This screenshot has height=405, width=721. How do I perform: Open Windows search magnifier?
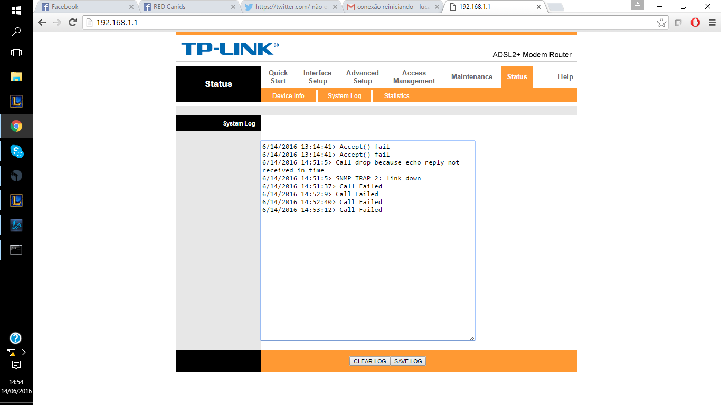(16, 32)
